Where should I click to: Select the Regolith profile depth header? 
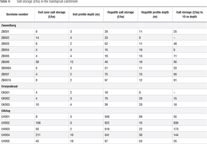pos(155,14)
